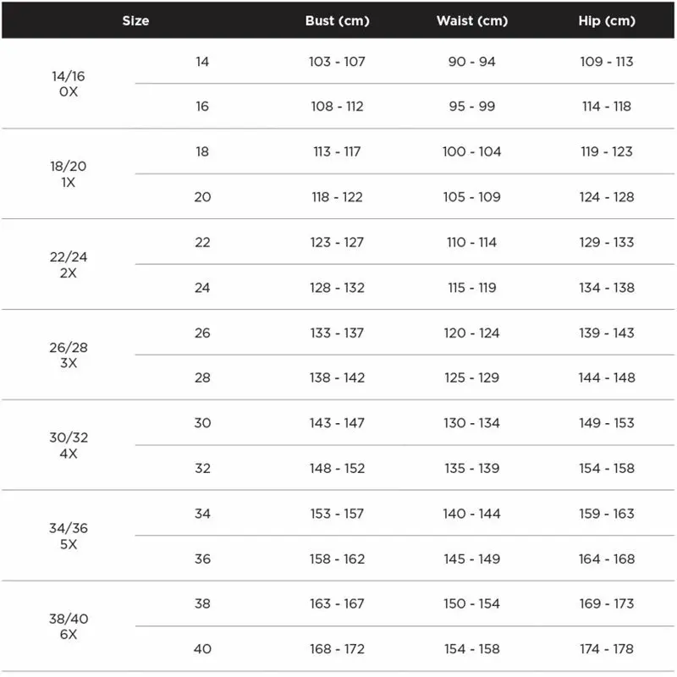Click waist range 95 - 99
The image size is (677, 677).
(x=471, y=107)
